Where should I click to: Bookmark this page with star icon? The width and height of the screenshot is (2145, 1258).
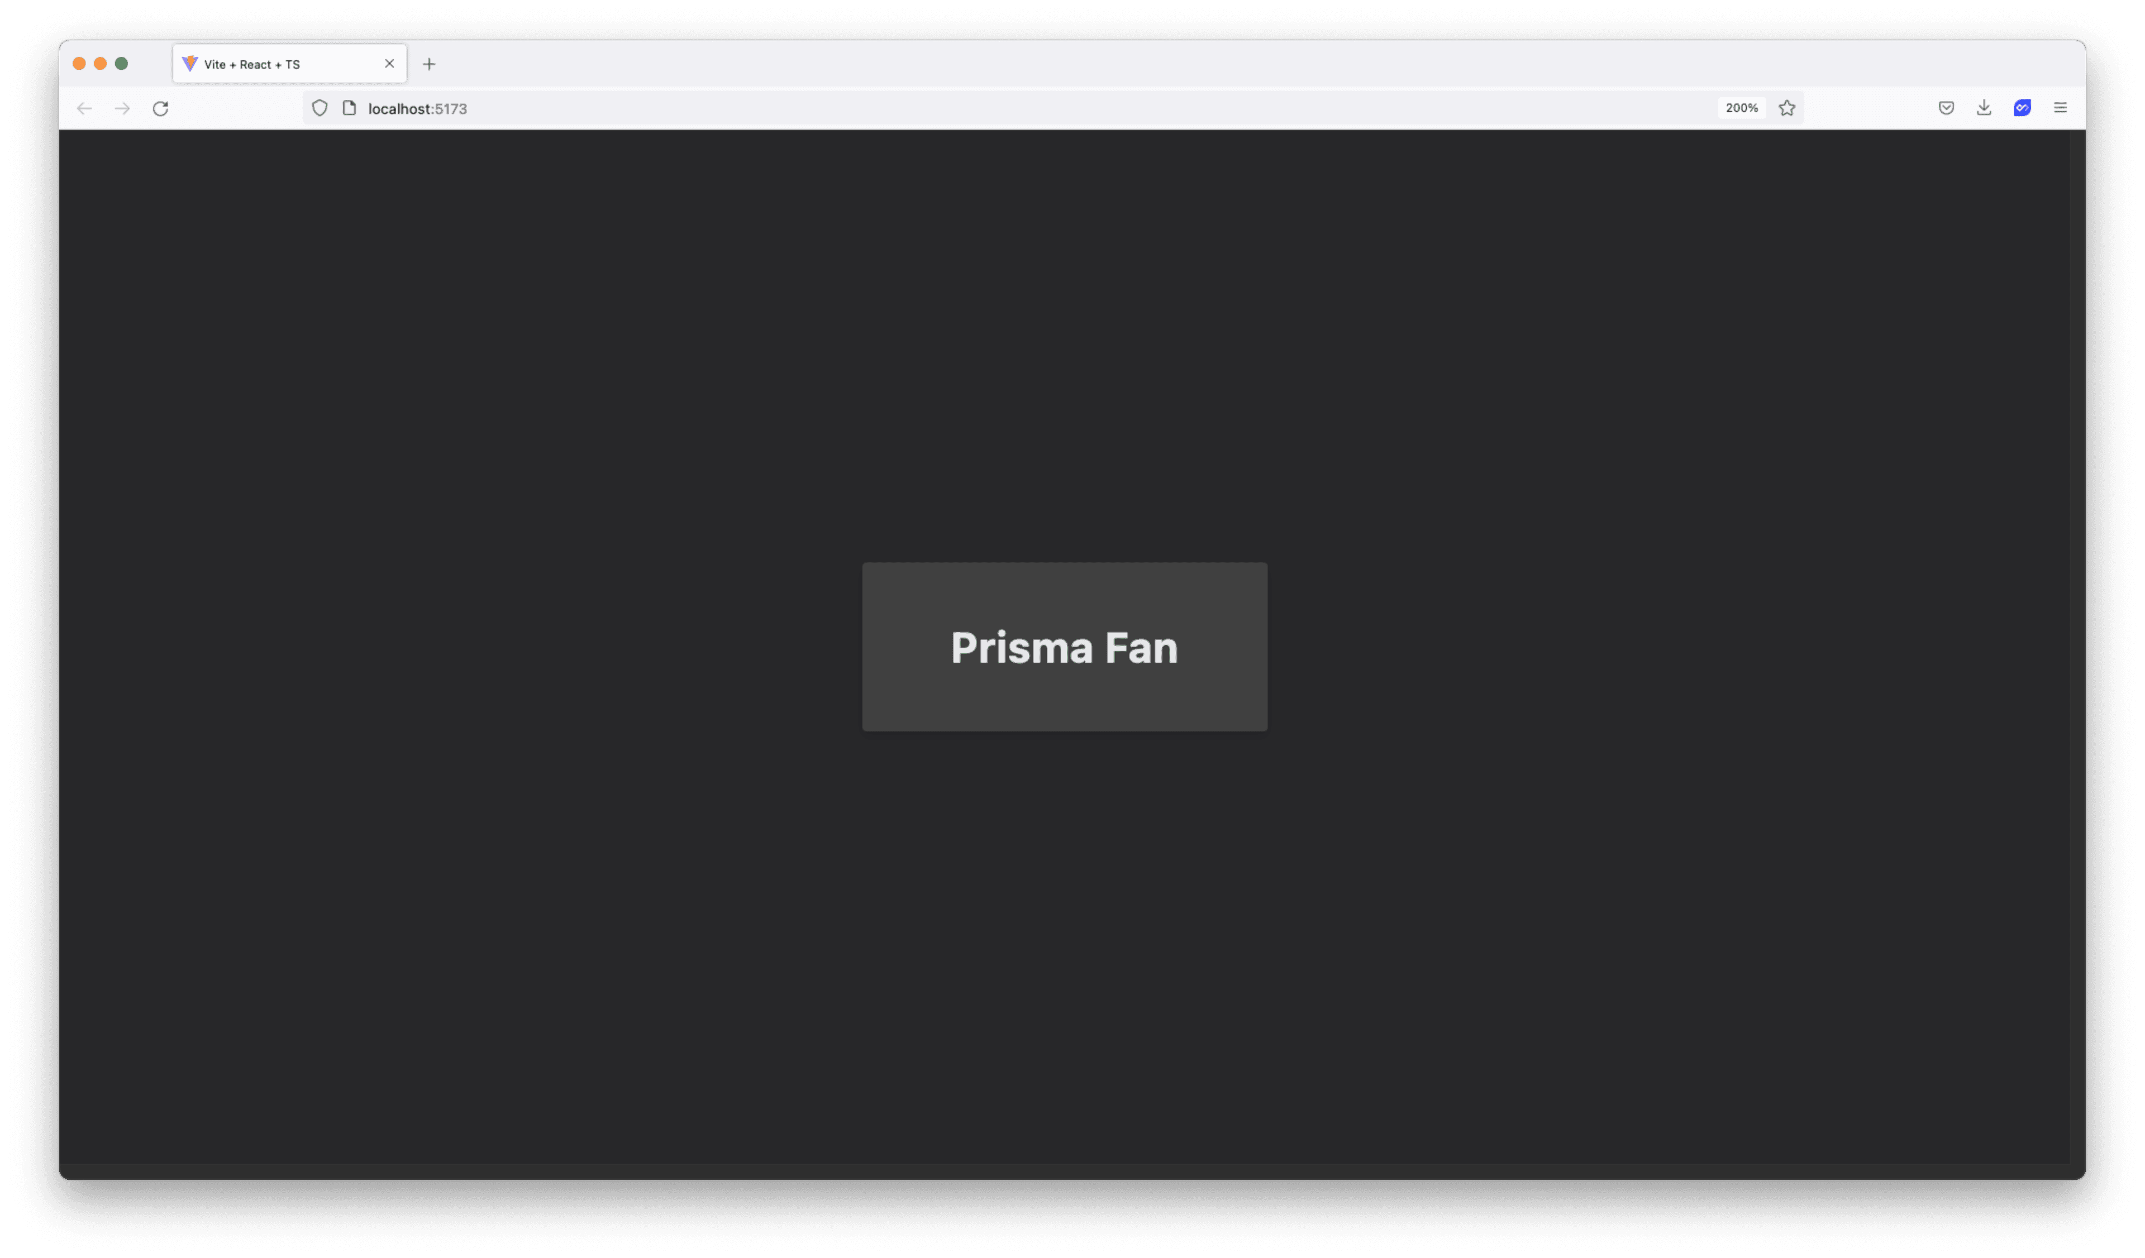(1786, 108)
